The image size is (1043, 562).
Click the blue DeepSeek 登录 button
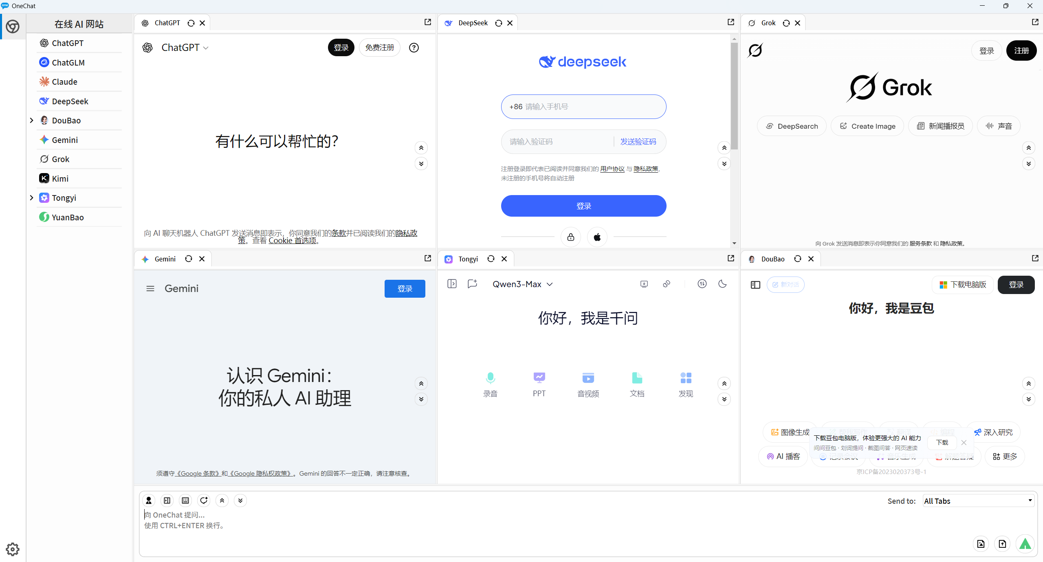coord(583,206)
